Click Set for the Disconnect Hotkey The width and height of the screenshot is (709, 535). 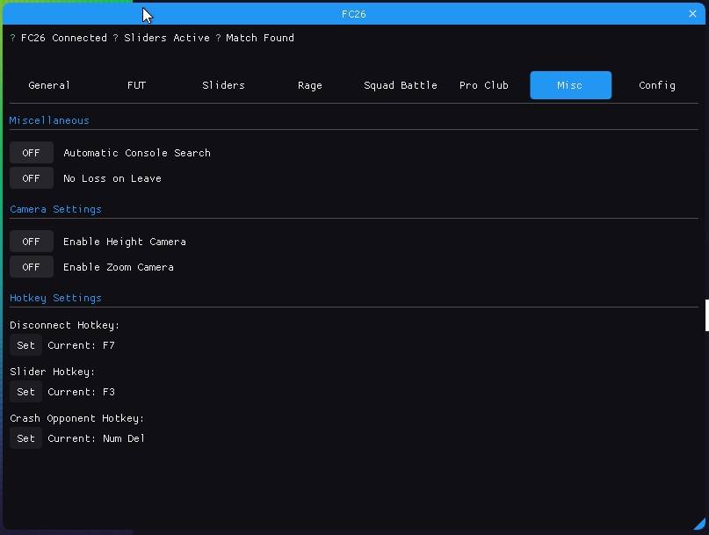(25, 345)
